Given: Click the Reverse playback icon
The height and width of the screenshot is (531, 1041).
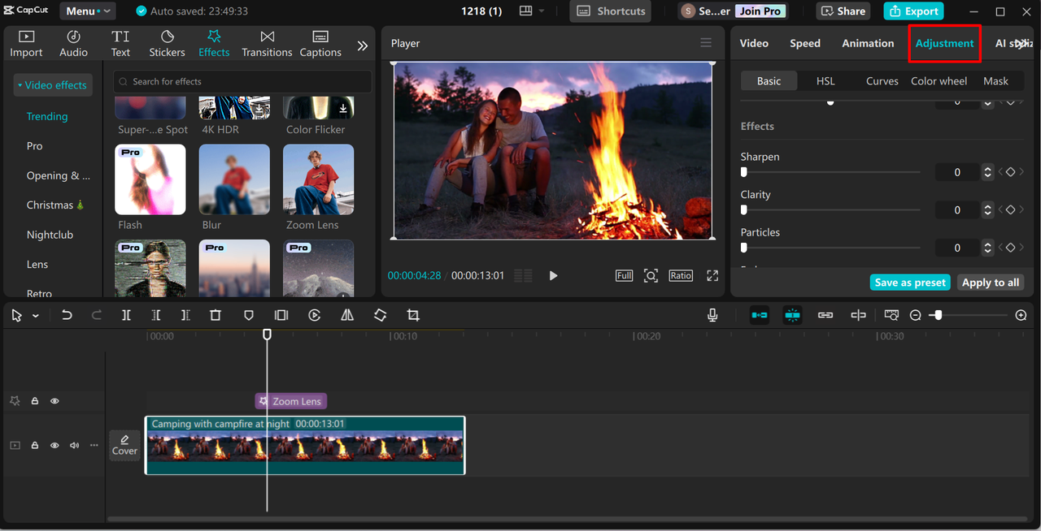Looking at the screenshot, I should (314, 315).
